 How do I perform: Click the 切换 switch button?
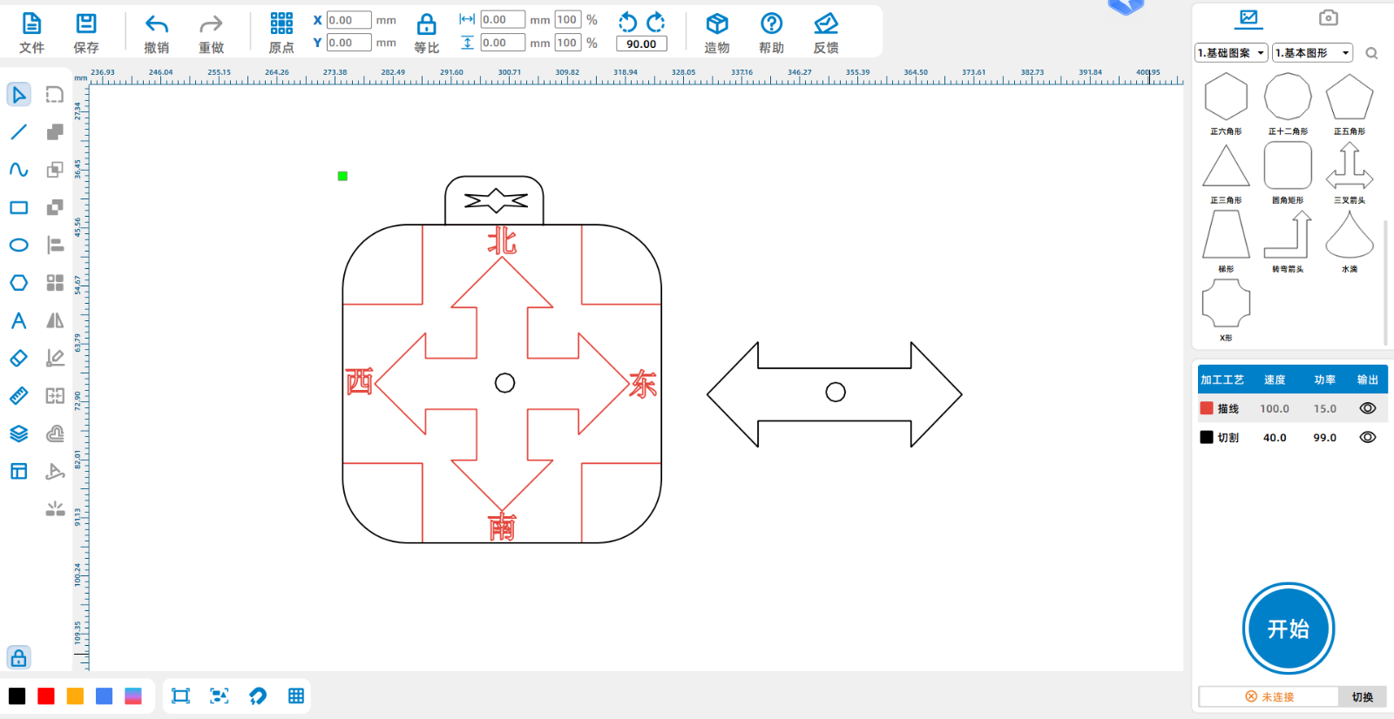pyautogui.click(x=1362, y=696)
